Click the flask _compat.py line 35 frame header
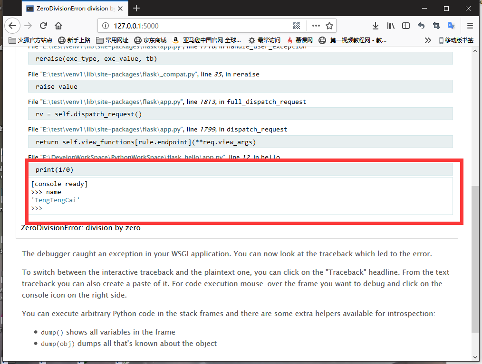The height and width of the screenshot is (364, 482). 144,75
